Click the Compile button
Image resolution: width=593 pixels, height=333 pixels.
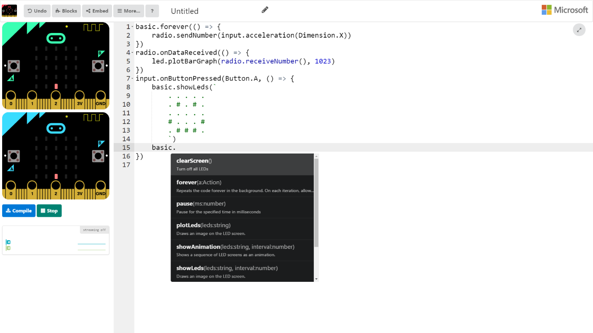pyautogui.click(x=19, y=211)
